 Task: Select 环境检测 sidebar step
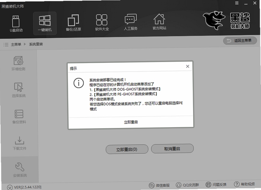click(x=18, y=64)
